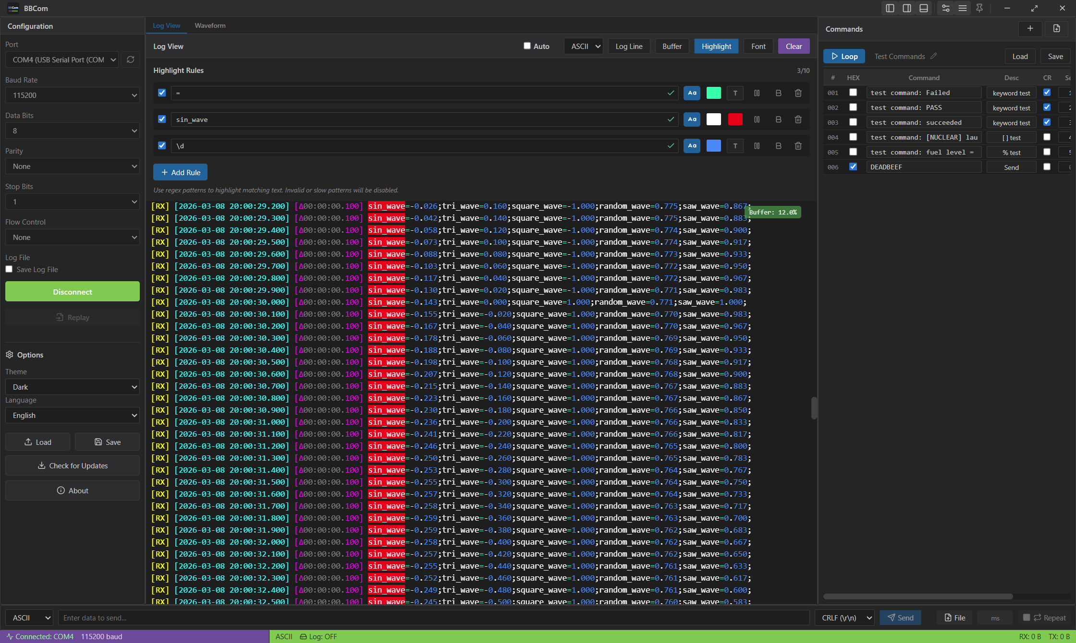Toggle case sensitivity Aa for '\d' rule
This screenshot has width=1076, height=643.
click(x=692, y=146)
